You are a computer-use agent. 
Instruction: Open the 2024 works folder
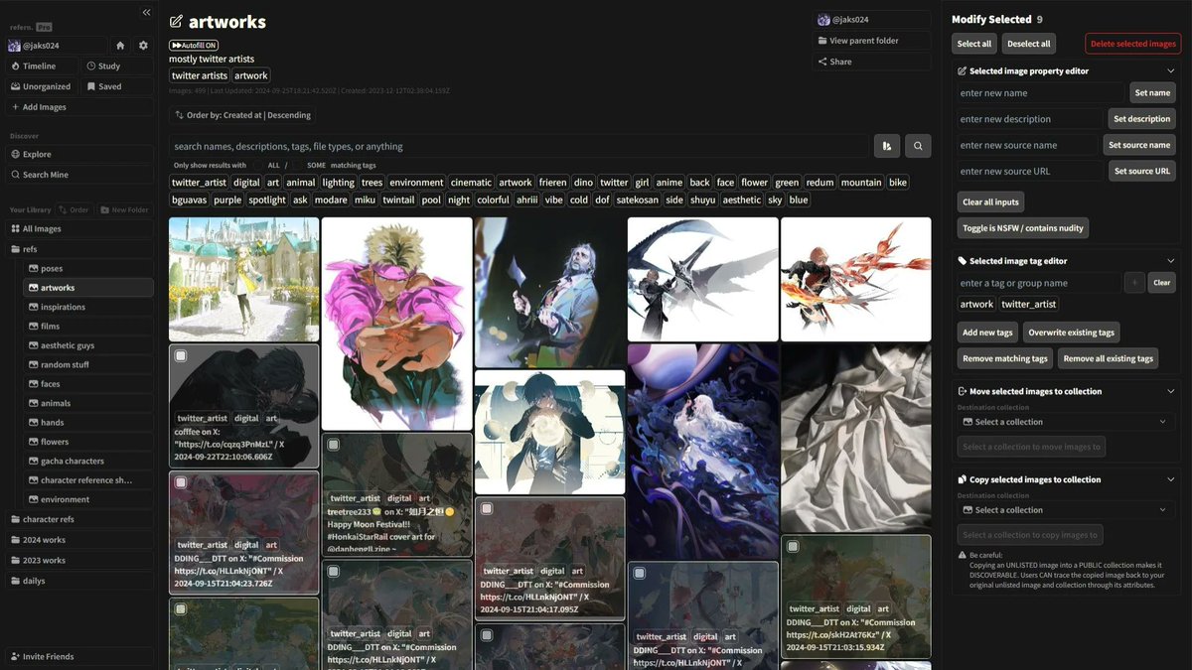pyautogui.click(x=79, y=540)
